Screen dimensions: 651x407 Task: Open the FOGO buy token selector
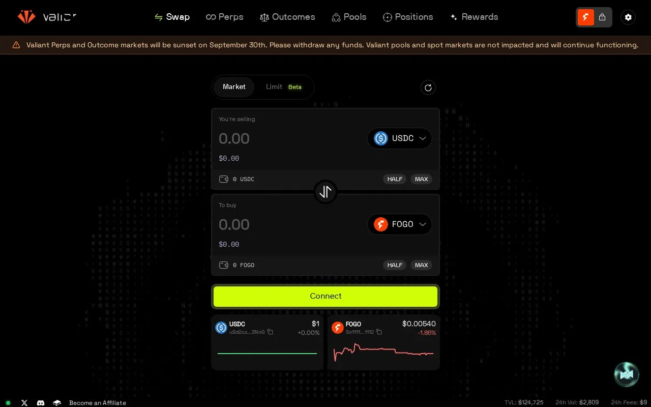click(x=400, y=224)
